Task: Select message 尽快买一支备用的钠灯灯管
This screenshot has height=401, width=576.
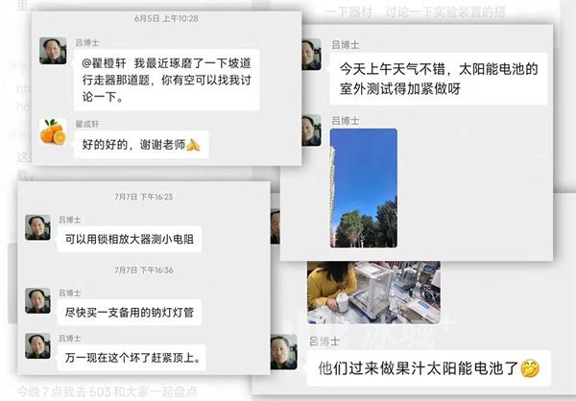Action: pos(130,312)
